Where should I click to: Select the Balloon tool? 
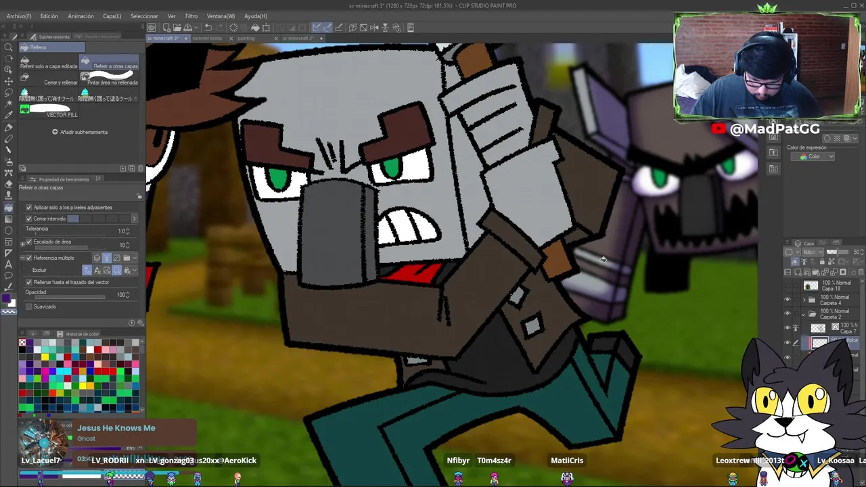click(8, 275)
